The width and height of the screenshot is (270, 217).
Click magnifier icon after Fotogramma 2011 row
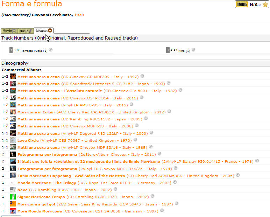coord(159,154)
